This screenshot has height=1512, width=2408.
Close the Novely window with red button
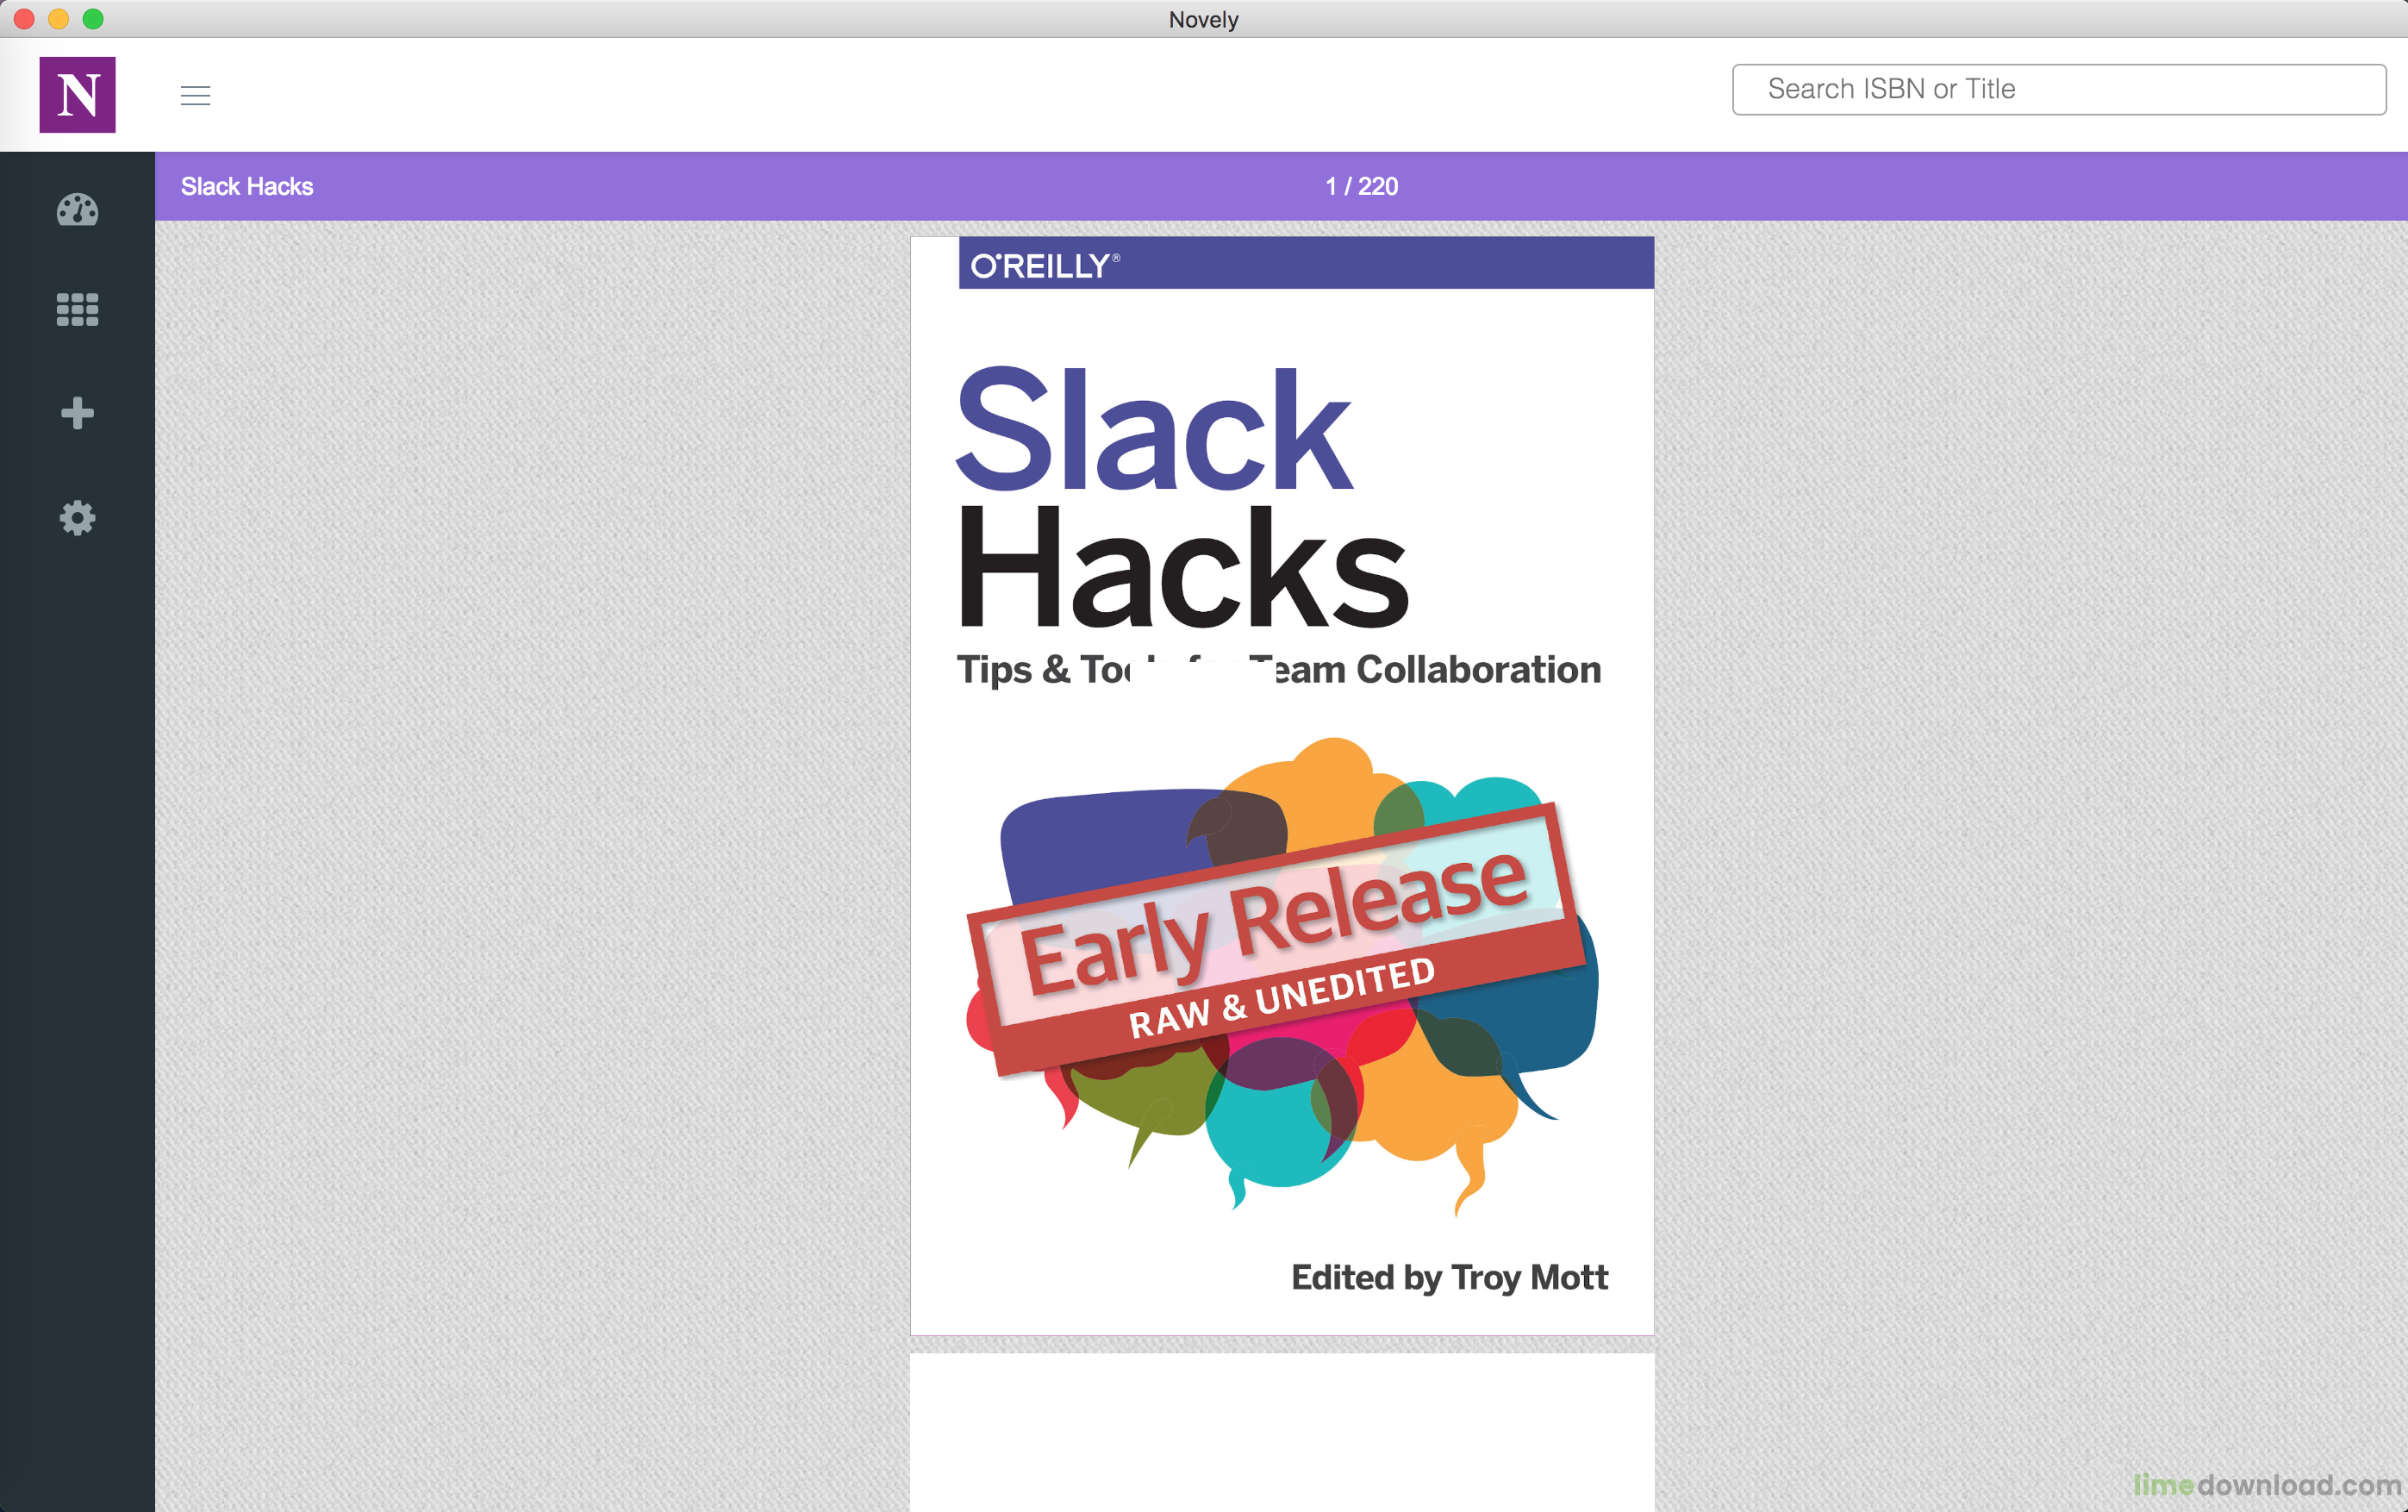(24, 19)
